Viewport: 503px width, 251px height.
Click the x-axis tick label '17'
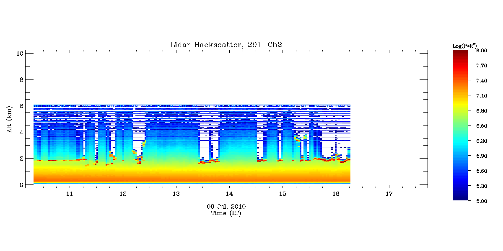389,194
